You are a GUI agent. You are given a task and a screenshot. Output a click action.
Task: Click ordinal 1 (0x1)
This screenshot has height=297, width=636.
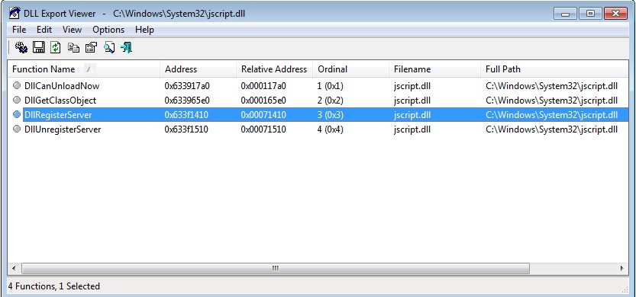tap(330, 86)
